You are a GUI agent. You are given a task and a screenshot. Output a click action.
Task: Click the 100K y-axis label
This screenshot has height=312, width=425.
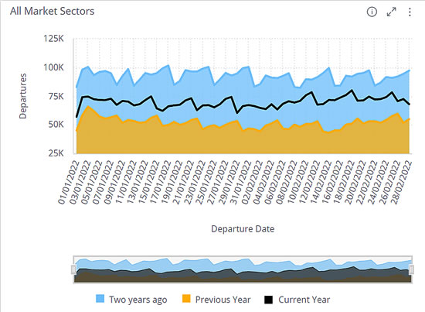pos(53,67)
